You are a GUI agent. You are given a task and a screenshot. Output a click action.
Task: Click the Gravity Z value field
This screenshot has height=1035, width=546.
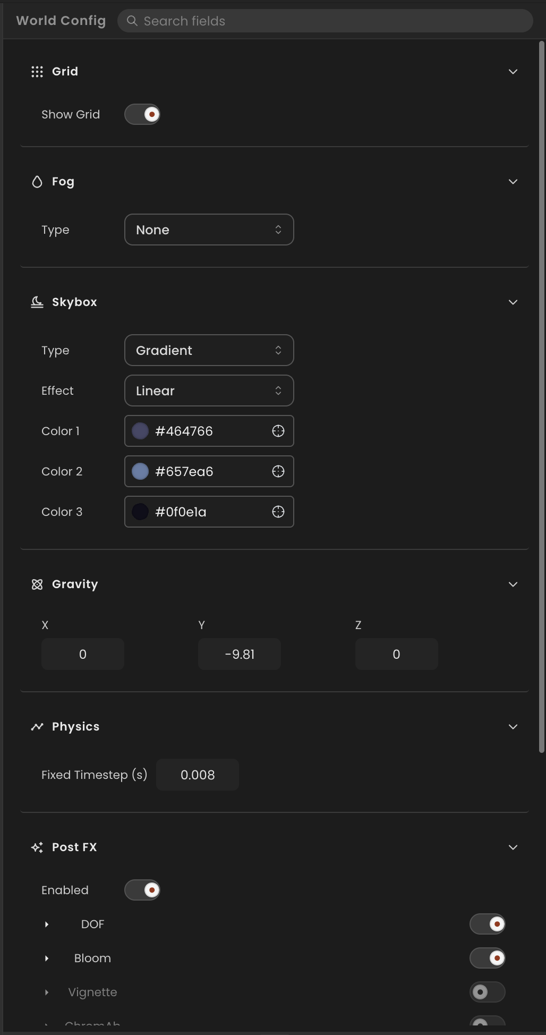pyautogui.click(x=397, y=654)
